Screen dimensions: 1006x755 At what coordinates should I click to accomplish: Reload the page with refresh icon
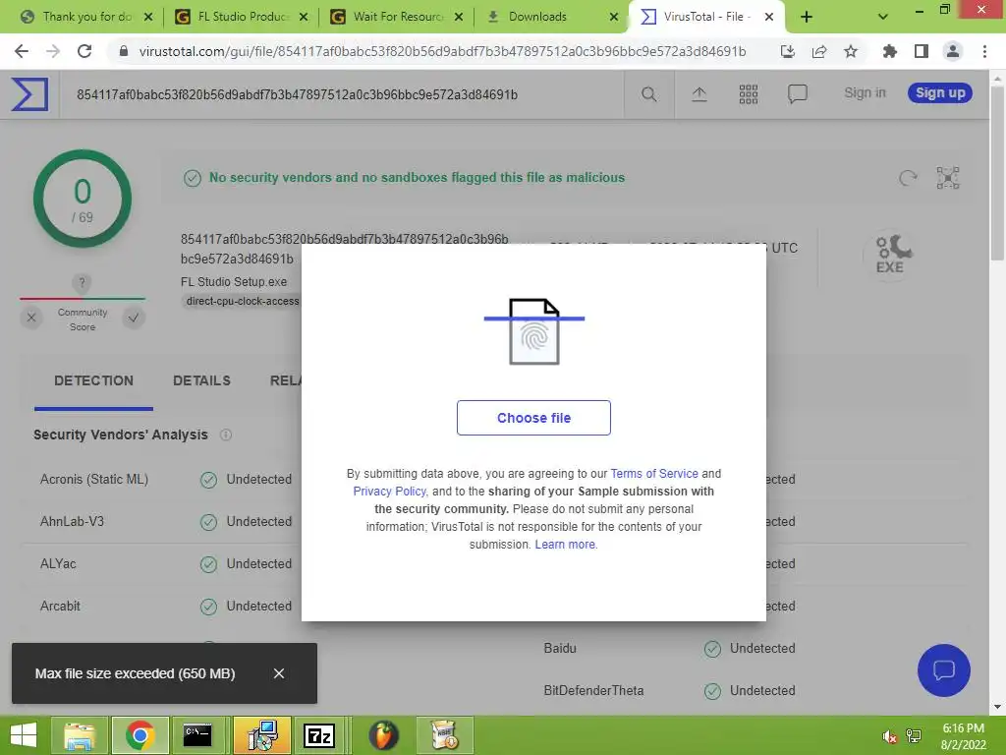[84, 51]
